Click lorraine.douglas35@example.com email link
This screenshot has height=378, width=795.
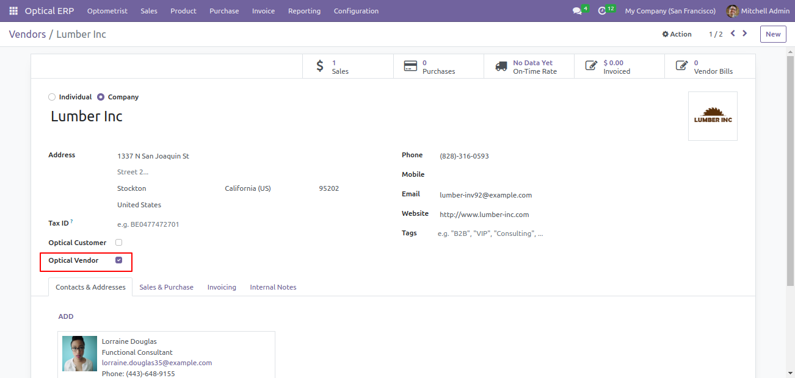click(x=157, y=363)
